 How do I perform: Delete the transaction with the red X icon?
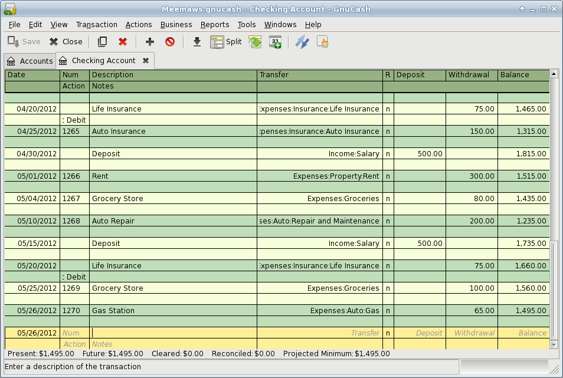click(123, 42)
